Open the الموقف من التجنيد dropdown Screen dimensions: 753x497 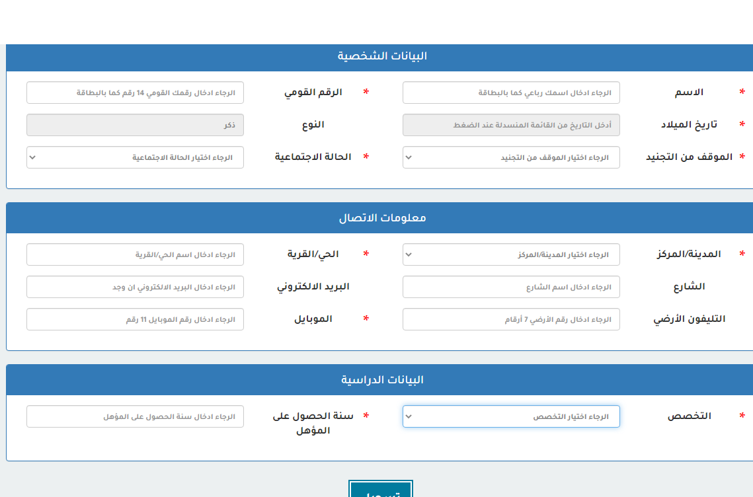tap(511, 157)
